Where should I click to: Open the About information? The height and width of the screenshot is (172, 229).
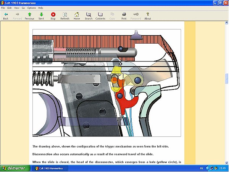(x=147, y=16)
